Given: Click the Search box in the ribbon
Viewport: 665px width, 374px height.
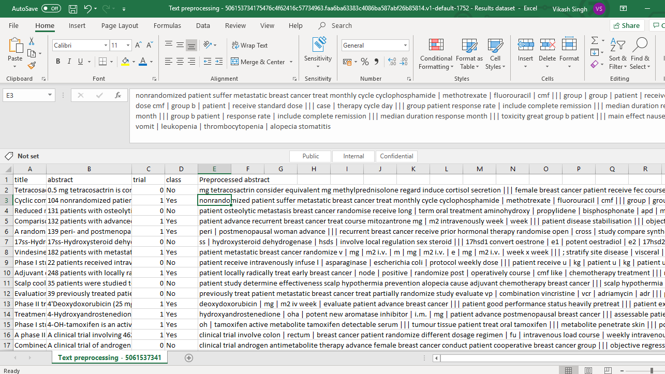Looking at the screenshot, I should [335, 25].
